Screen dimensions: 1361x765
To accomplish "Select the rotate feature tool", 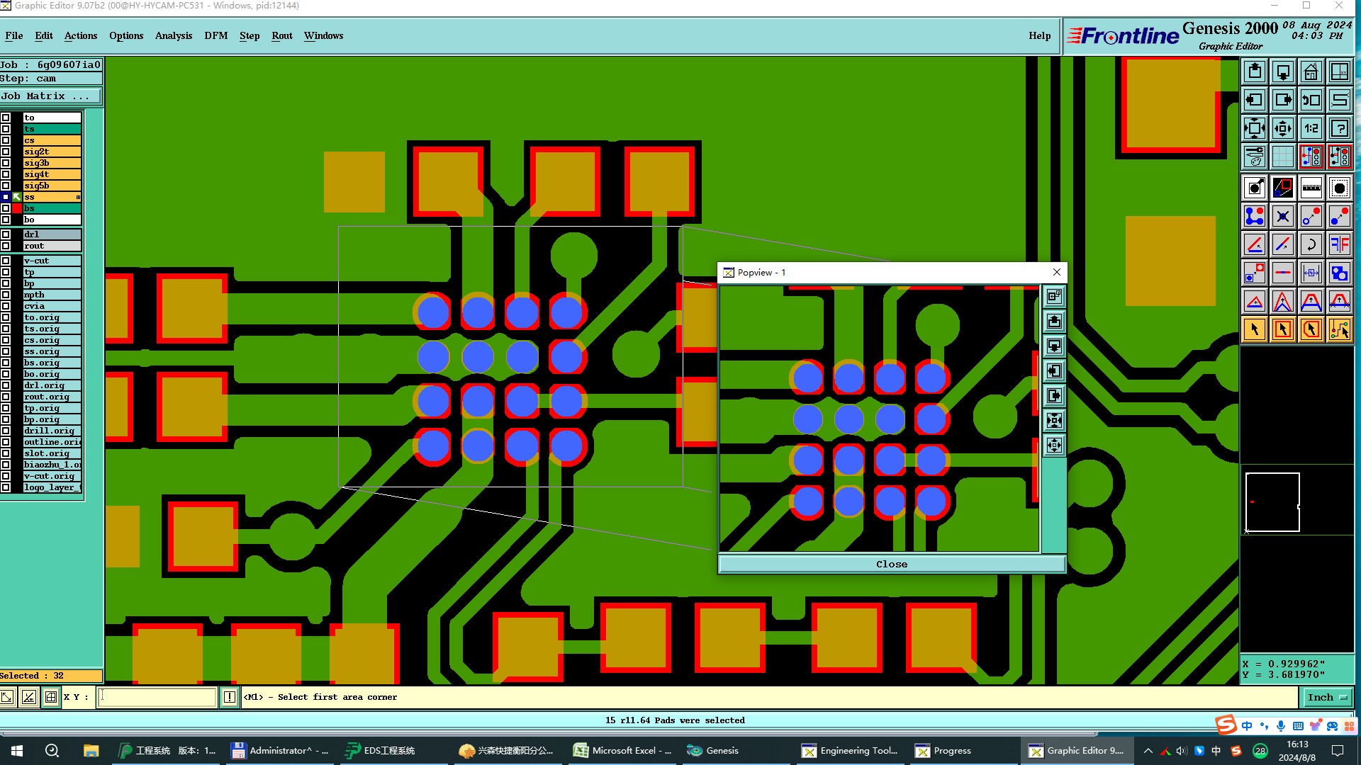I will 1311,244.
